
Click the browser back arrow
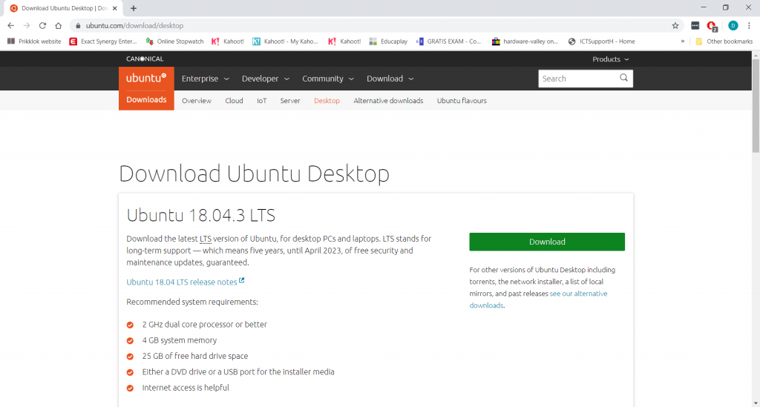10,26
